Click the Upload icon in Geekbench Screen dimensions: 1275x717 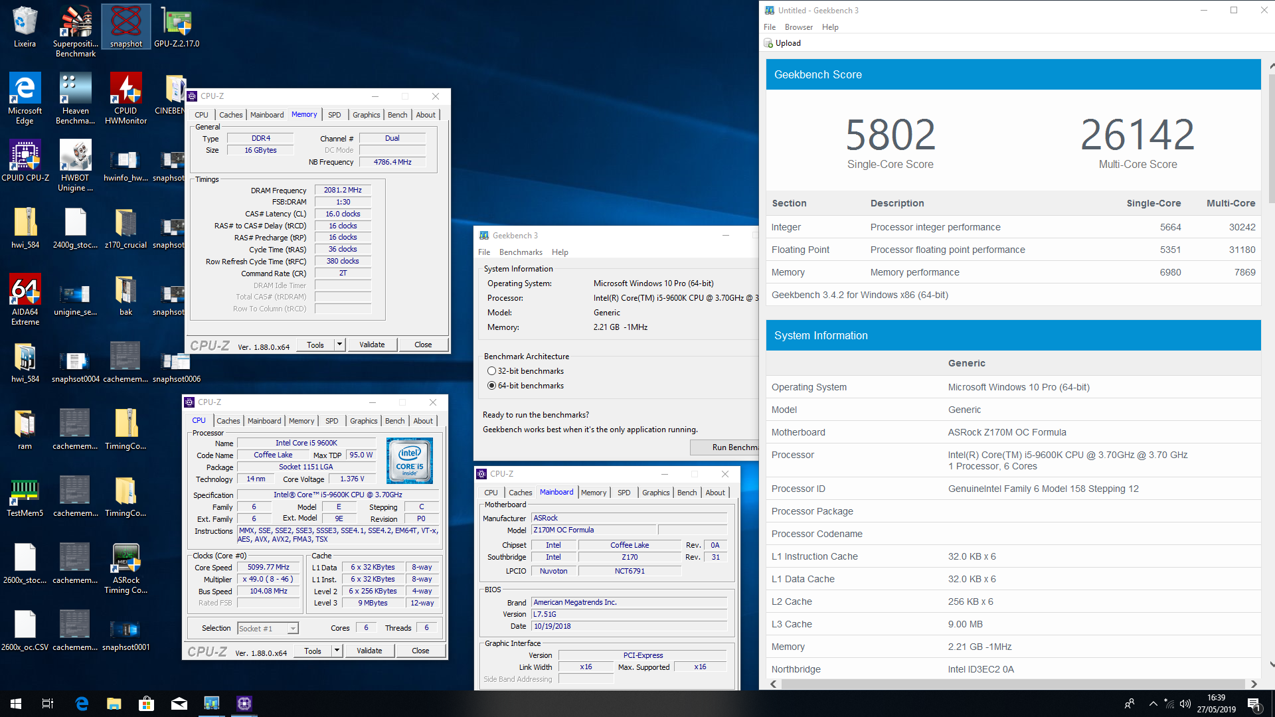tap(769, 43)
